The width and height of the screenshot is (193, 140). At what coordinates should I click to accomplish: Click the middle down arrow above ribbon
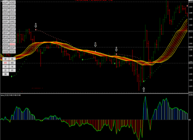click(x=95, y=44)
